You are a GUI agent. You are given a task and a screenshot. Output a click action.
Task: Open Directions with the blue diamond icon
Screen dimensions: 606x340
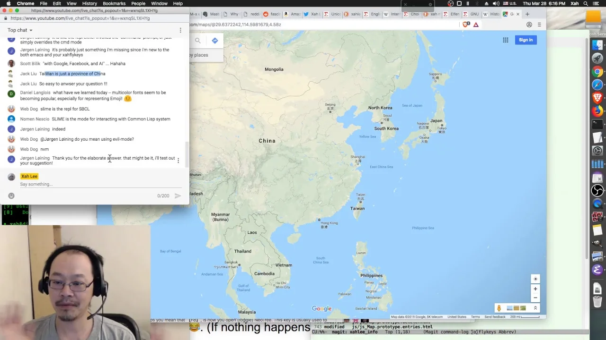(x=215, y=41)
